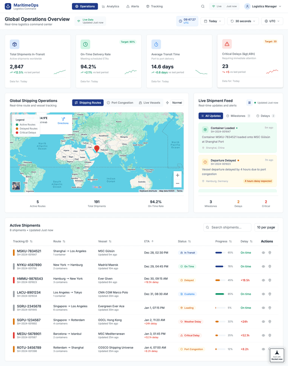288x366 pixels.
Task: Click the search magnifier icon in the header
Action: click(x=202, y=6)
